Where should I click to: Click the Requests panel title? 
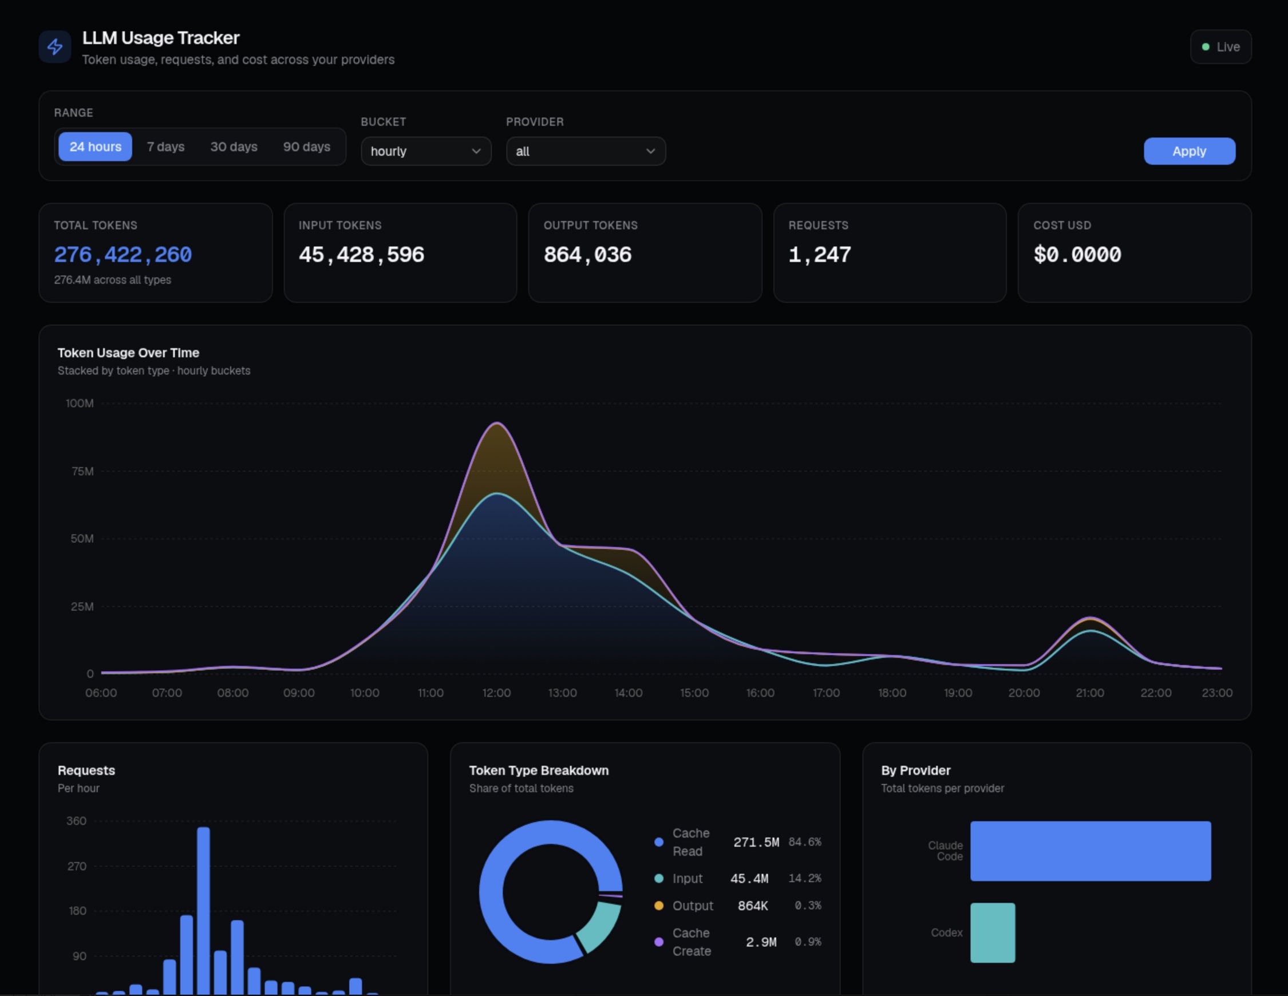coord(86,770)
